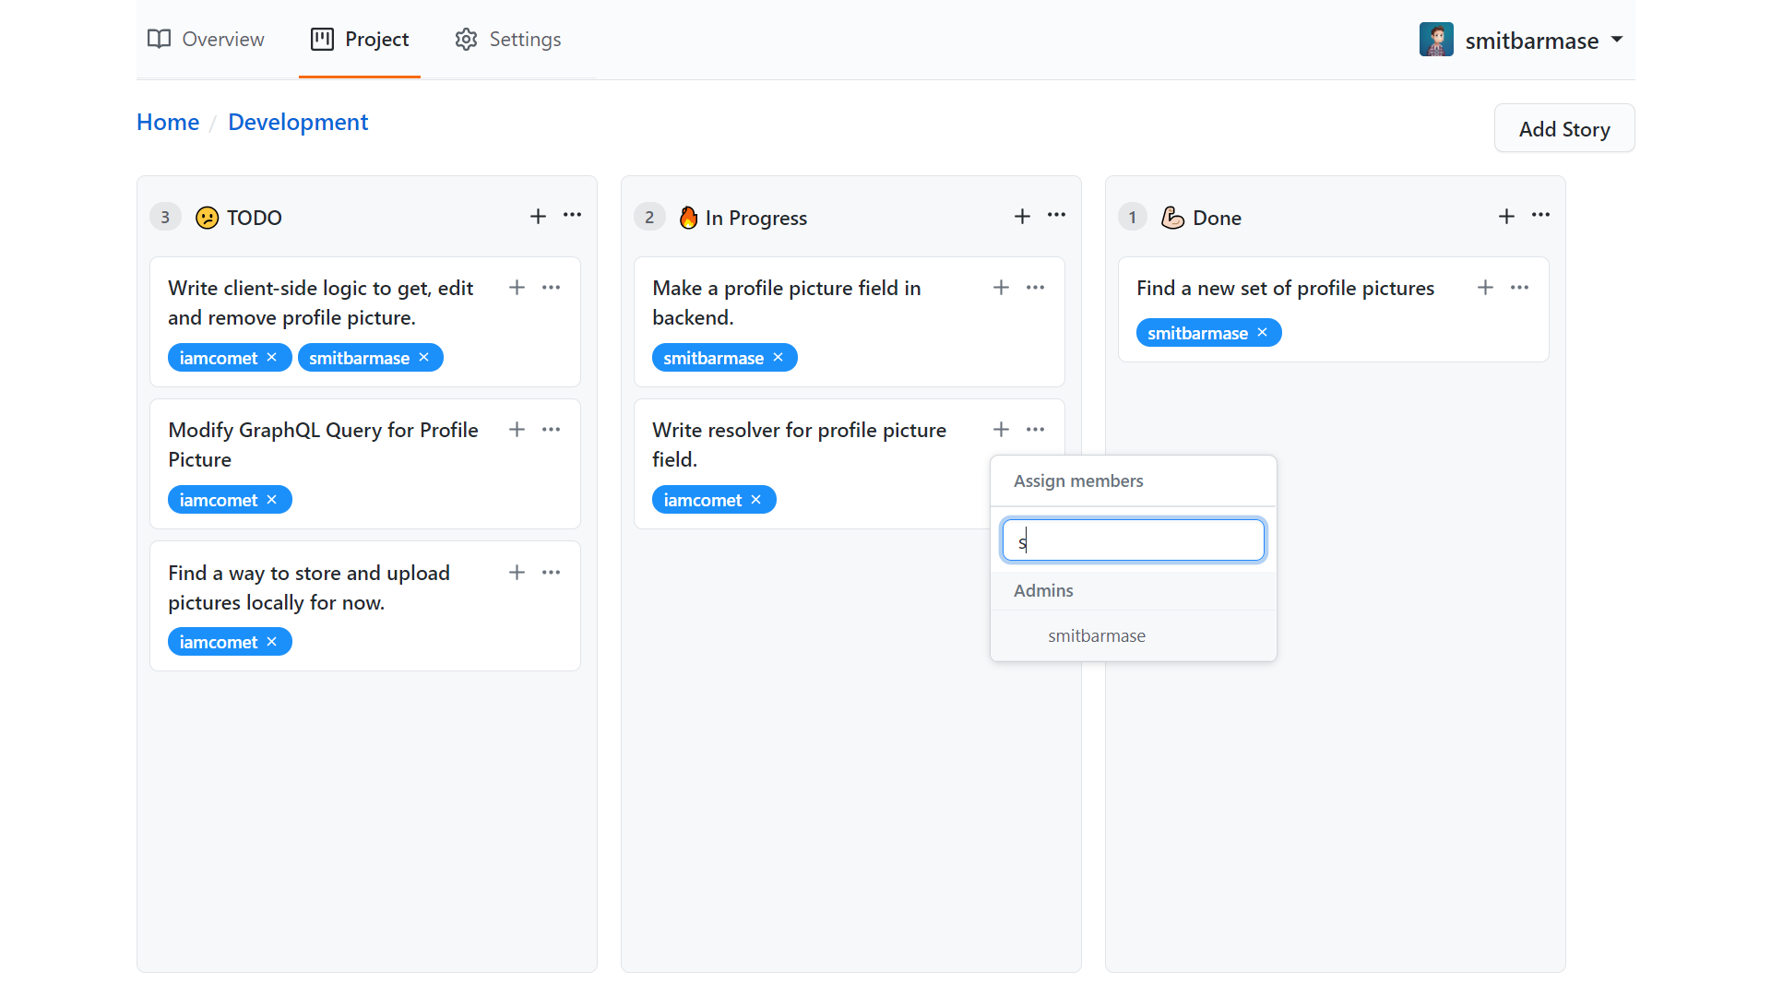Click plus on Make a profile picture field card
This screenshot has height=996, width=1771.
[x=1001, y=288]
